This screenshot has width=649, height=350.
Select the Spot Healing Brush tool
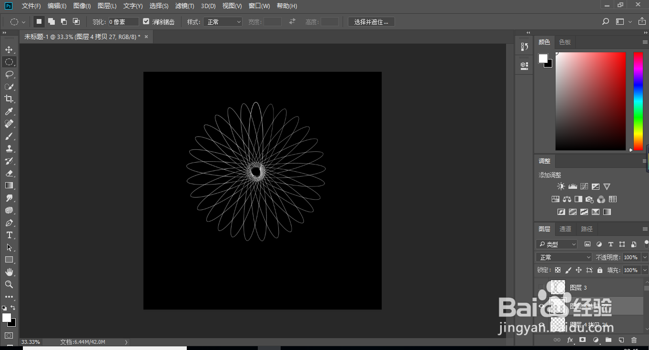tap(9, 124)
